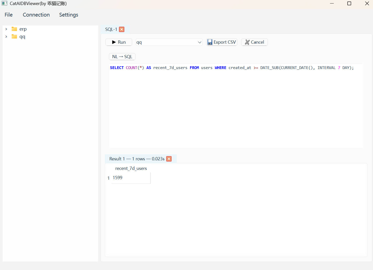The image size is (373, 270).
Task: Click the WHERE keyword in the query
Action: coord(220,68)
